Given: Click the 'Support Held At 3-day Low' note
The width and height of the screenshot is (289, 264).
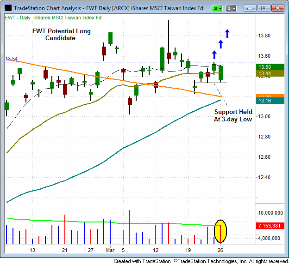Looking at the screenshot, I should click(x=233, y=115).
